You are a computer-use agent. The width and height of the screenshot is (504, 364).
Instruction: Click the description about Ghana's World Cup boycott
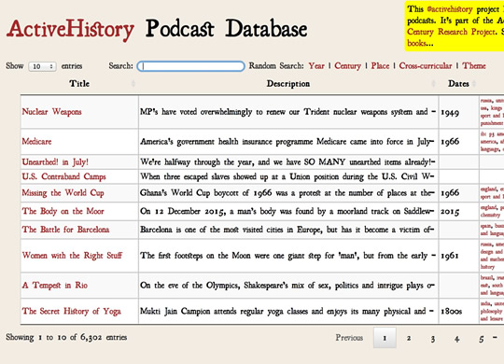[287, 193]
